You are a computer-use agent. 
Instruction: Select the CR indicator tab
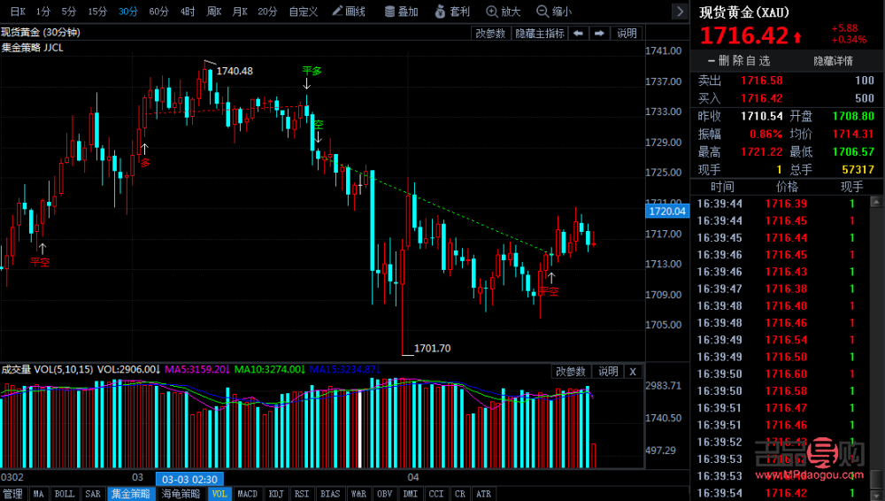tap(460, 494)
